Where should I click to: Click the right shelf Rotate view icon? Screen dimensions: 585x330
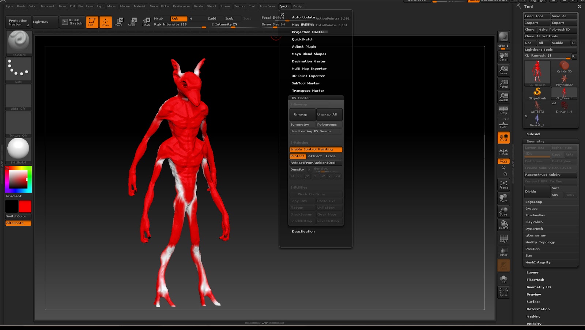tap(503, 225)
